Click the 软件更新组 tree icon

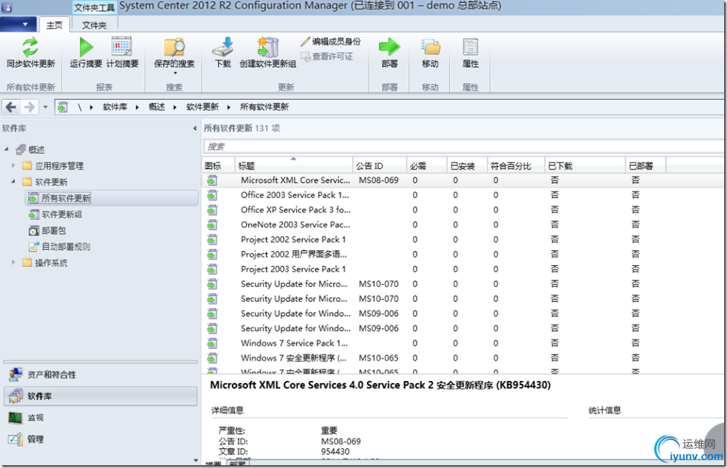[x=34, y=214]
